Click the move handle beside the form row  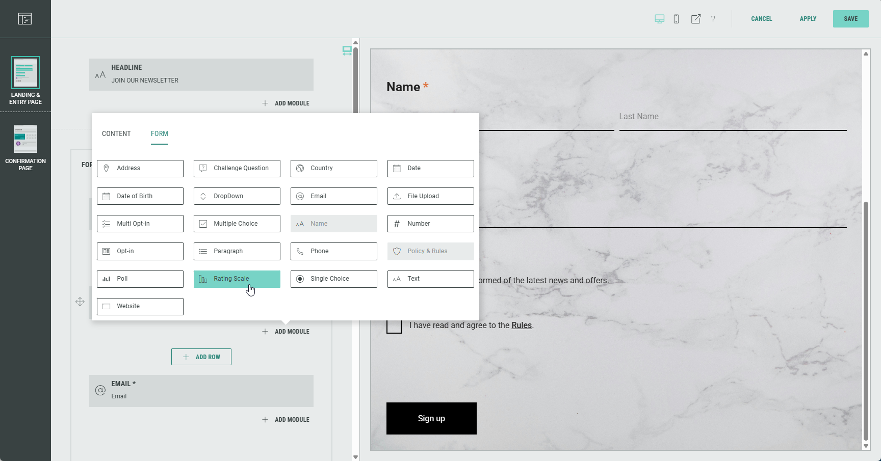[x=80, y=302]
